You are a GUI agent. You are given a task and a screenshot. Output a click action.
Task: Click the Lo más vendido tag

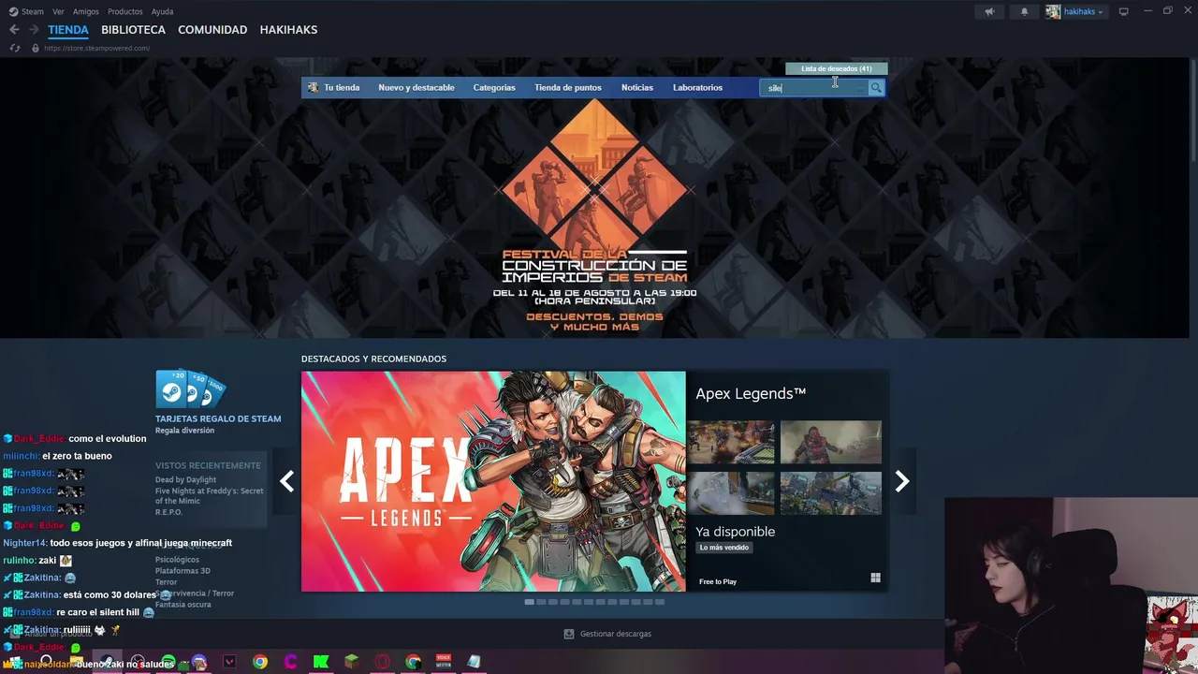point(724,548)
